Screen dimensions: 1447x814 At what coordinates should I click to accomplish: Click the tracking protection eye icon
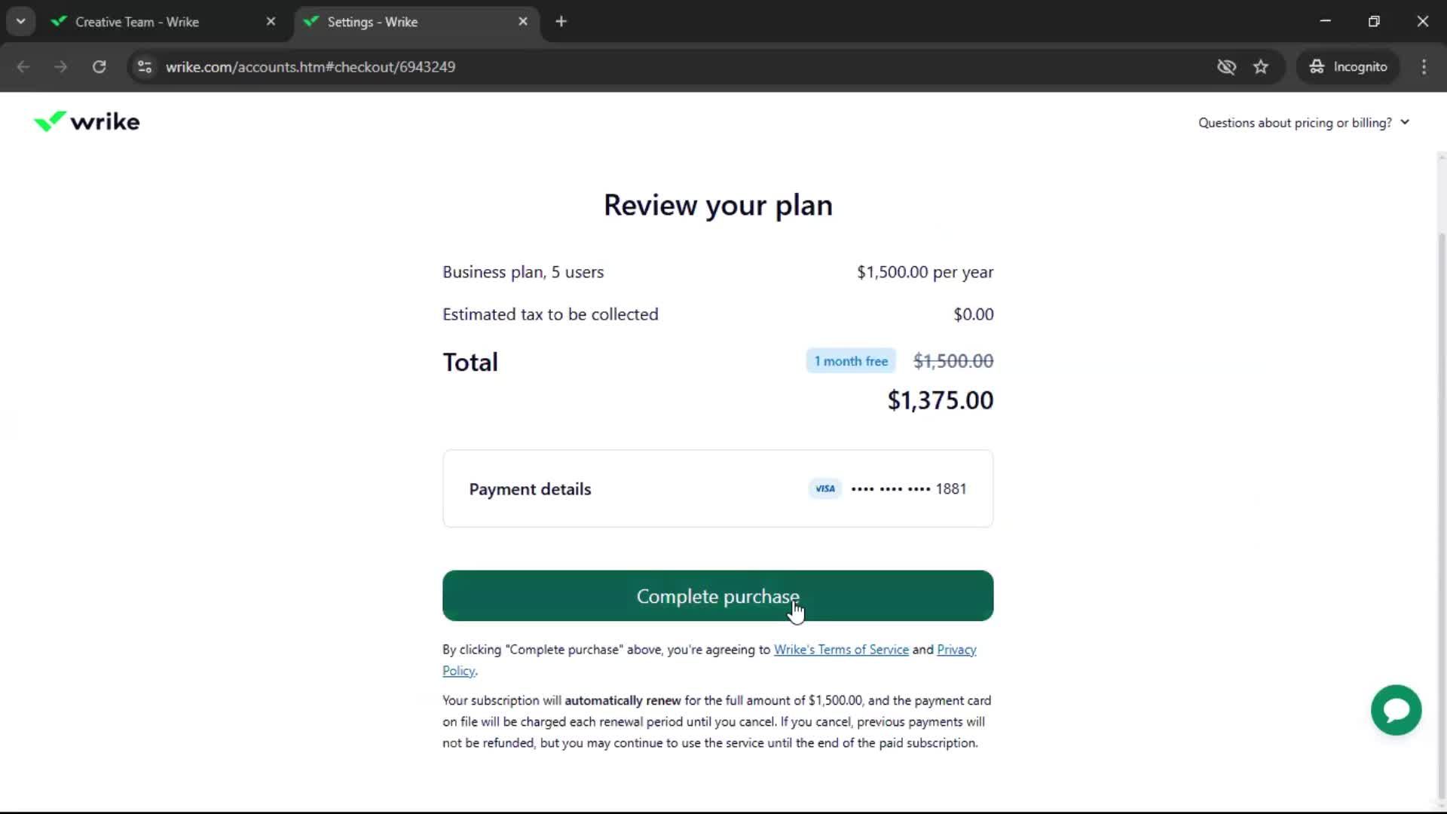click(x=1226, y=66)
